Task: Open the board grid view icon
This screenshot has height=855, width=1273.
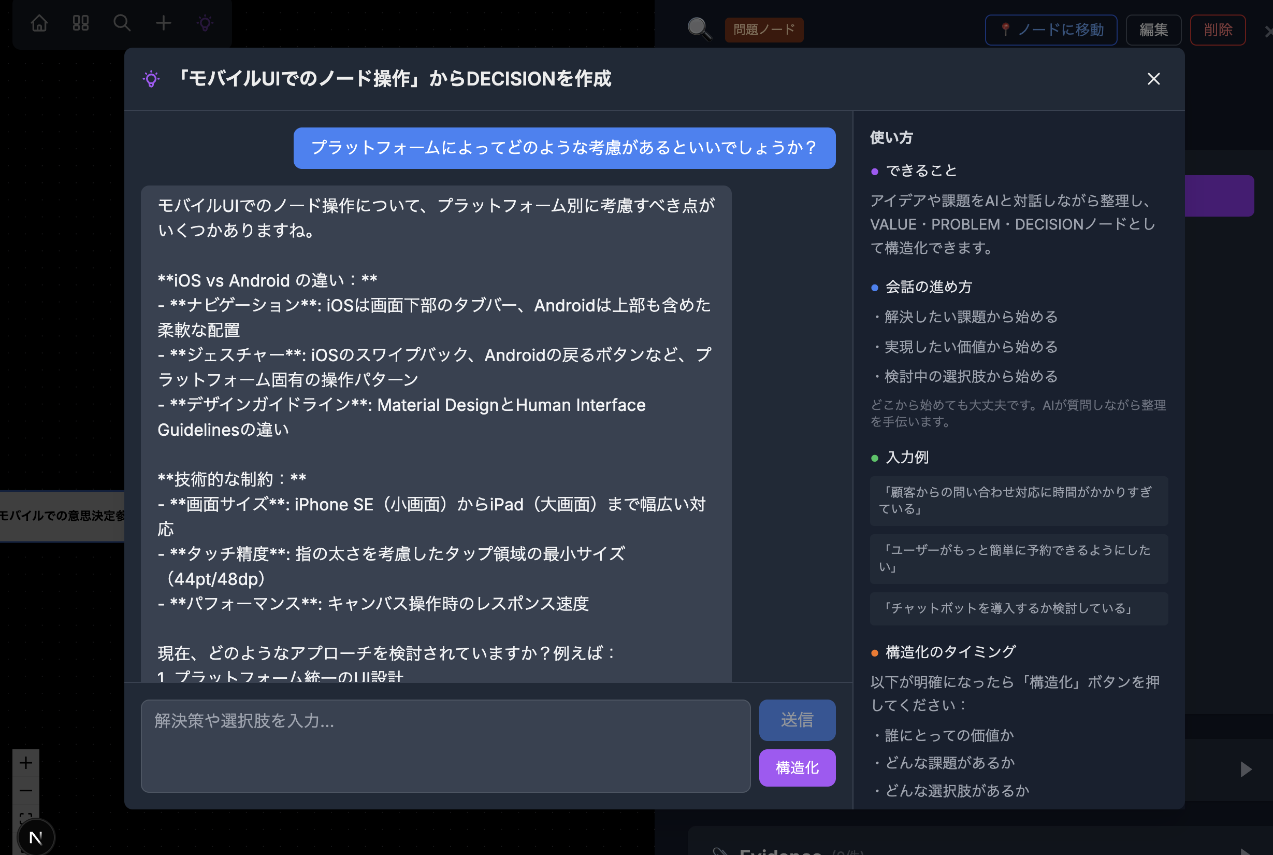Action: click(81, 23)
